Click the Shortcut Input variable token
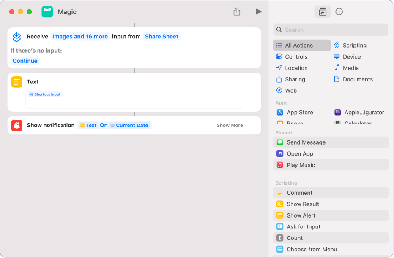Viewport: 394px width, 258px height. 45,94
